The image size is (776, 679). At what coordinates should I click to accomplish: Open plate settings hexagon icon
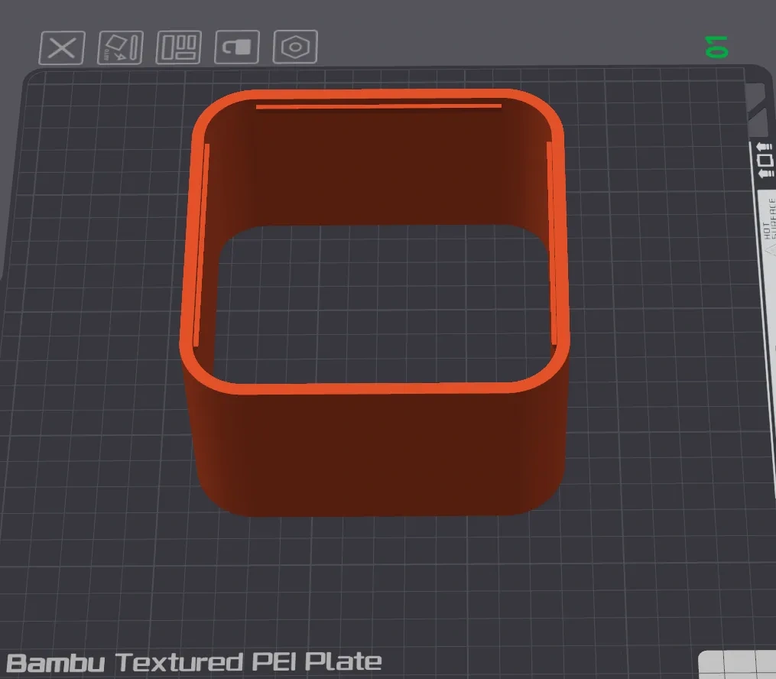coord(295,47)
